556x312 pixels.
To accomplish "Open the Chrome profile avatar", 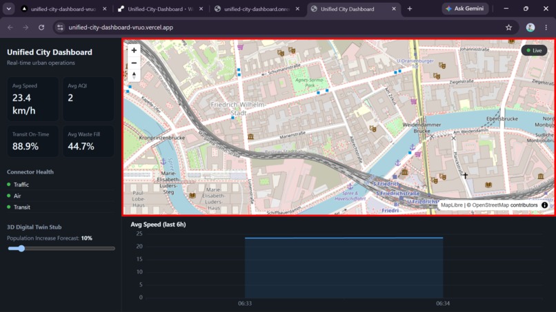I will (x=530, y=28).
